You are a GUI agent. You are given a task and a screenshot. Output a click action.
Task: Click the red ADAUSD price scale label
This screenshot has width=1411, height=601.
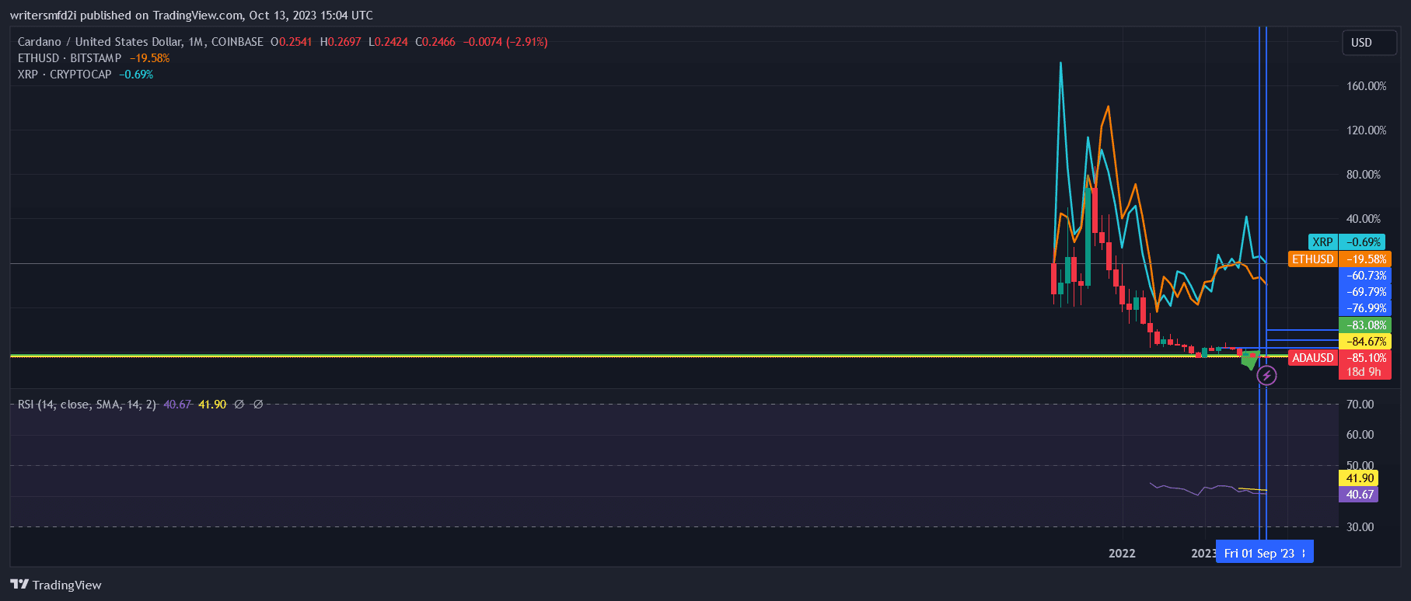click(x=1313, y=358)
